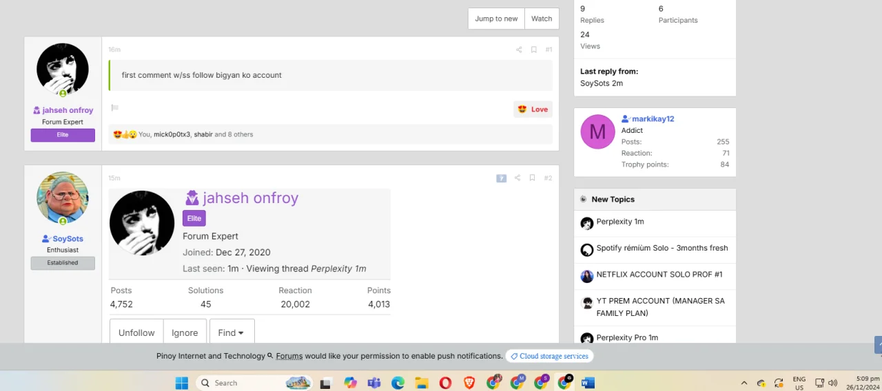Open jahseh onfroy name in tooltip card
Viewport: 882px width, 391px height.
point(250,198)
